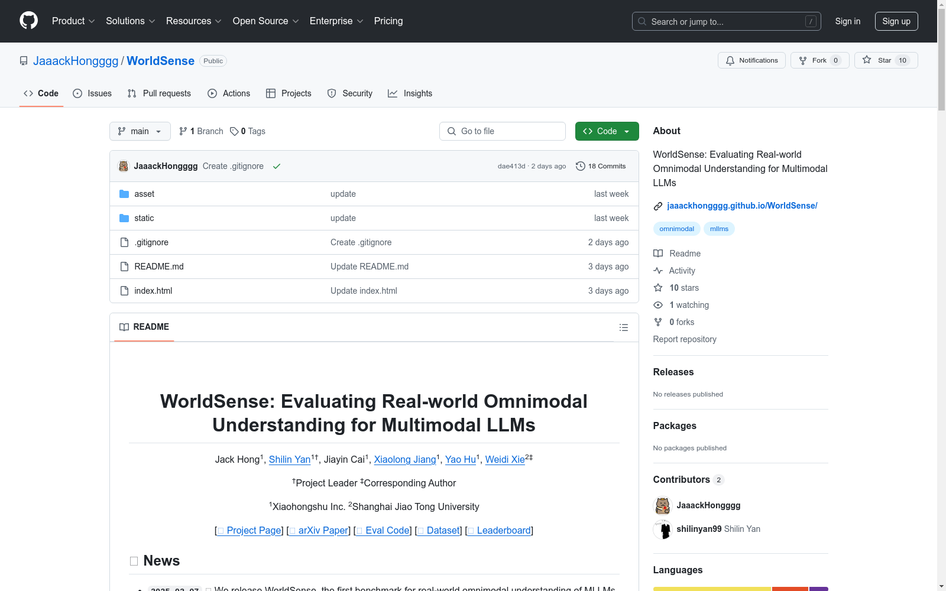Click the .gitignore file icon
Screen dimensions: 946x591
[x=124, y=242]
